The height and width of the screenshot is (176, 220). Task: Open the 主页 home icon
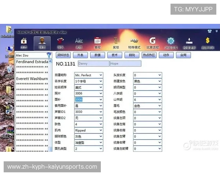click(24, 43)
